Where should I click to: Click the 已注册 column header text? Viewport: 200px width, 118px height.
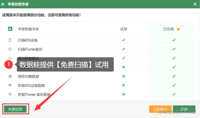169,29
